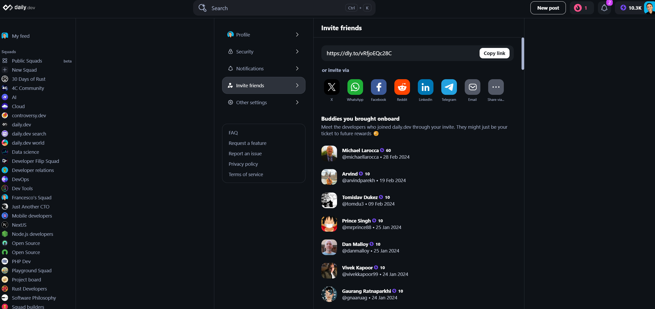Expand Notifications settings chevron
Screen dimensions: 655x309
[297, 69]
